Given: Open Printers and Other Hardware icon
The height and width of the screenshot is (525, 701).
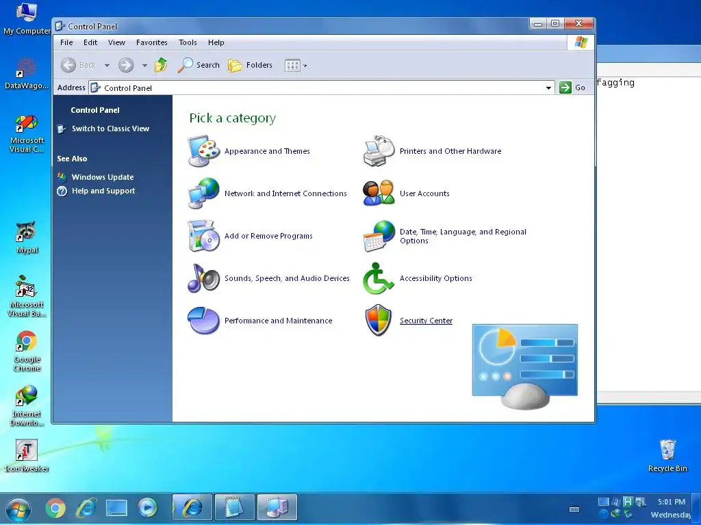Looking at the screenshot, I should [379, 151].
